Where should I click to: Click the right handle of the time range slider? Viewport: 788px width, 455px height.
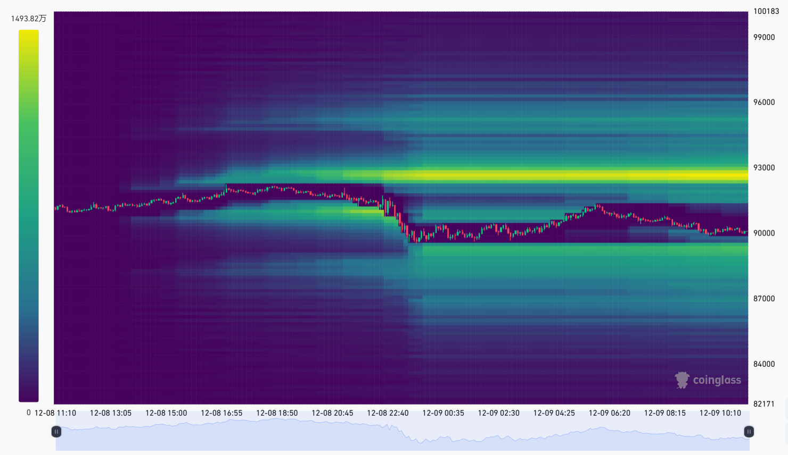click(x=749, y=432)
